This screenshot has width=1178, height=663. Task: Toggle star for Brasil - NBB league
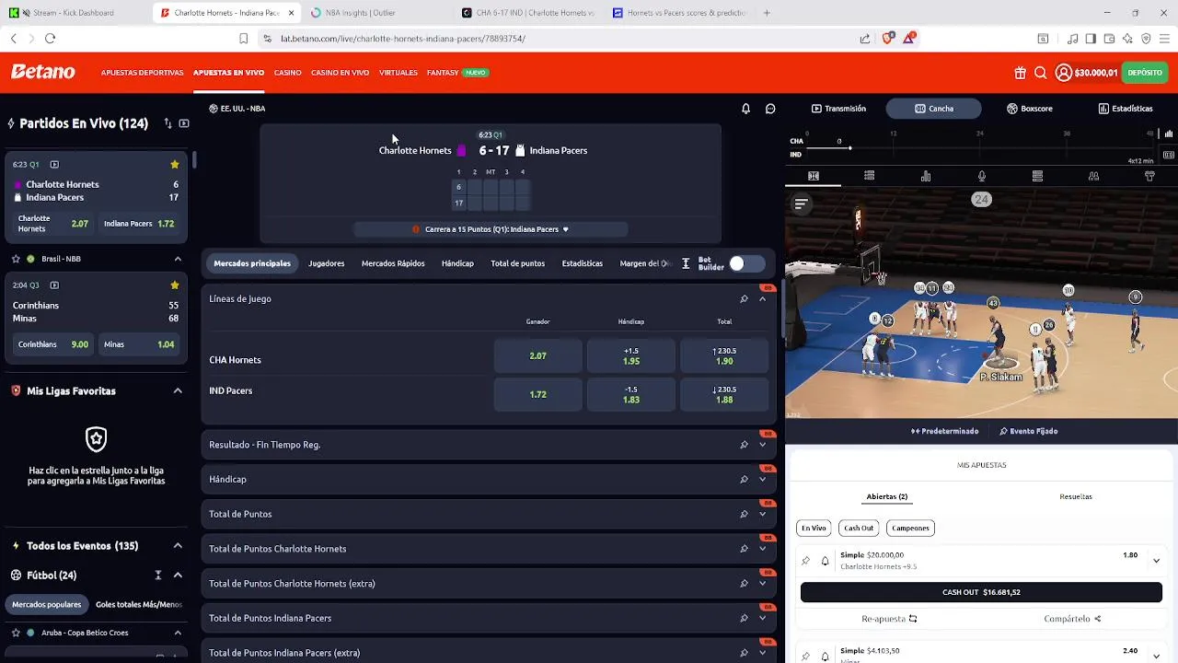pos(16,259)
